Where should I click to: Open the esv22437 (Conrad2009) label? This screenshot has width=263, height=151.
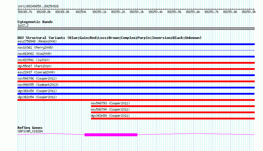[36, 72]
